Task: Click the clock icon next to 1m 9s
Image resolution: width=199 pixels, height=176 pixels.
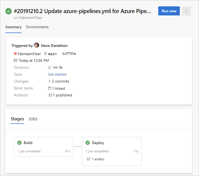Action: [50, 68]
